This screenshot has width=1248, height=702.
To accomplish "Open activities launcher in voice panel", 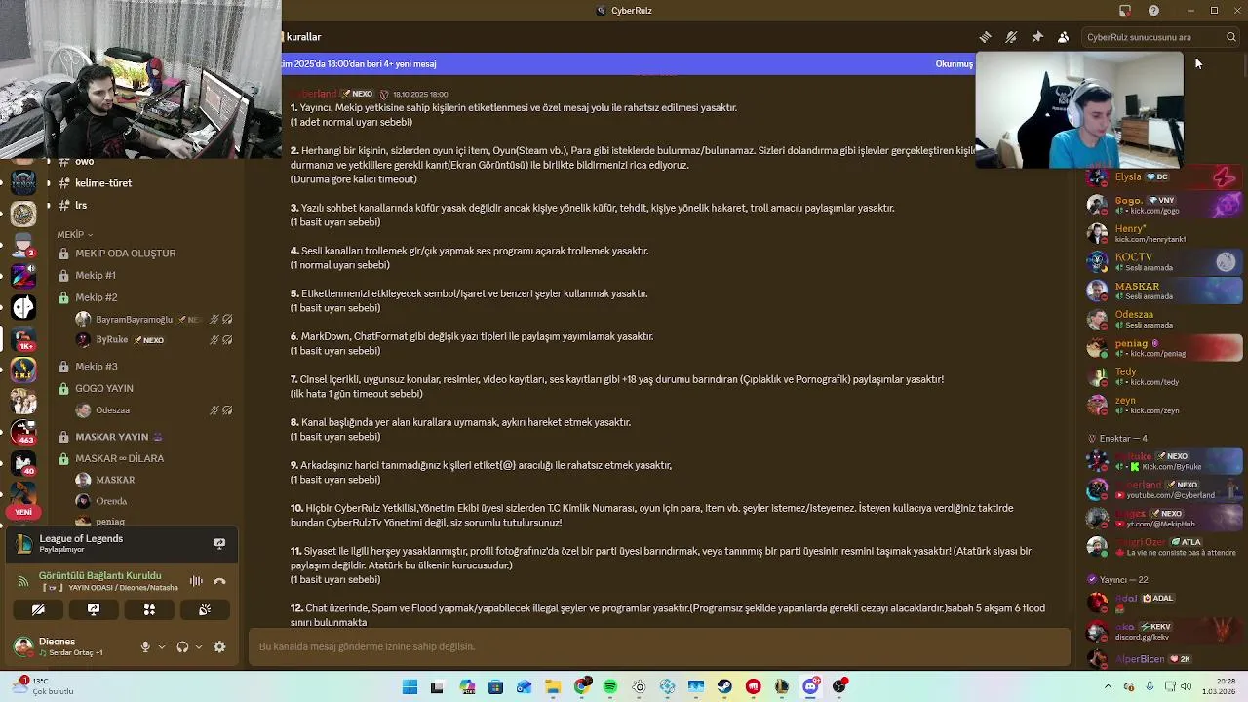I will pos(149,609).
